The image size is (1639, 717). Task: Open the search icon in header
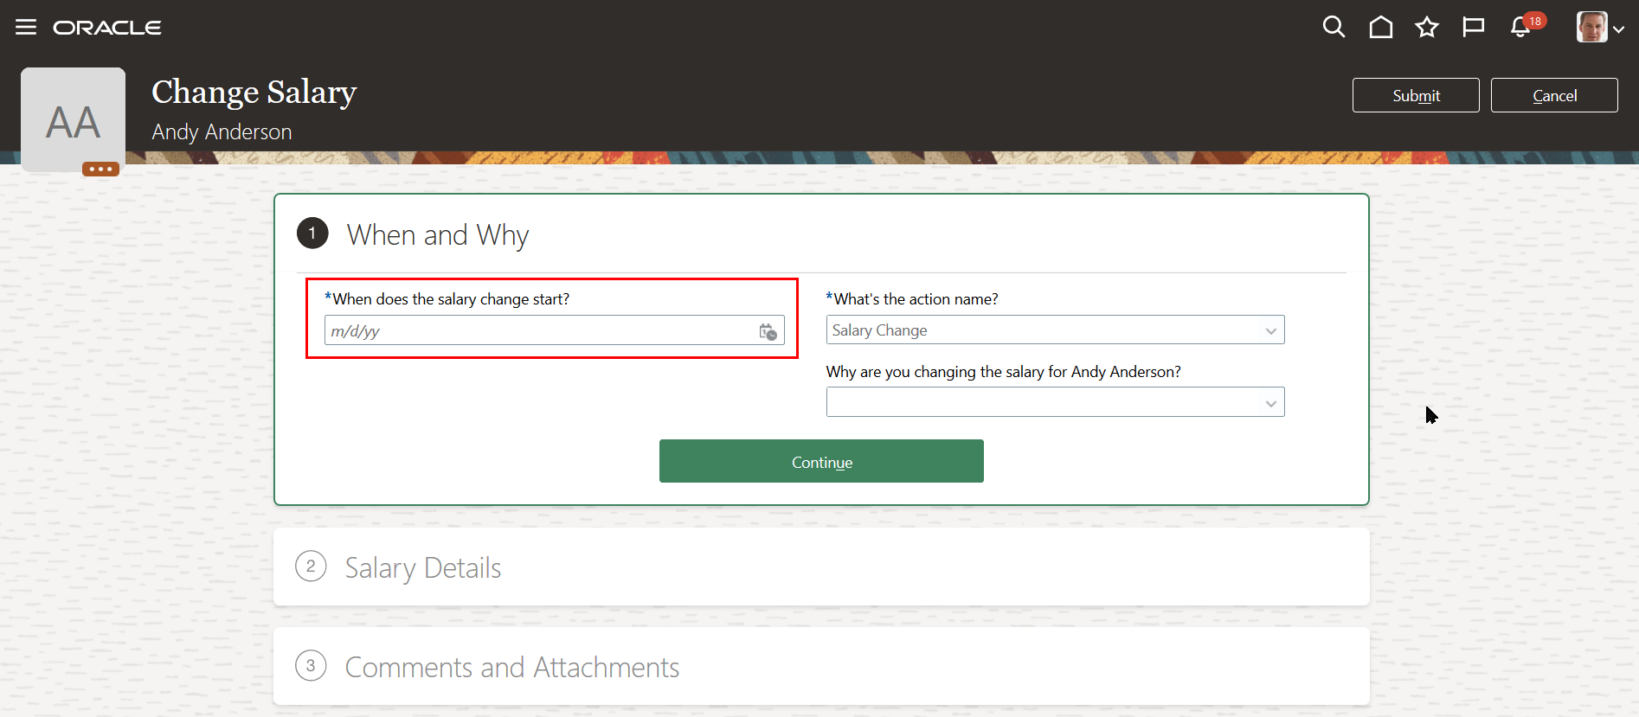point(1334,27)
